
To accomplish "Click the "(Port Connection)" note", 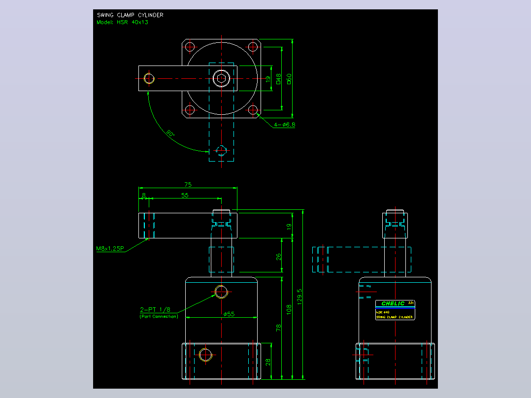I will (159, 316).
